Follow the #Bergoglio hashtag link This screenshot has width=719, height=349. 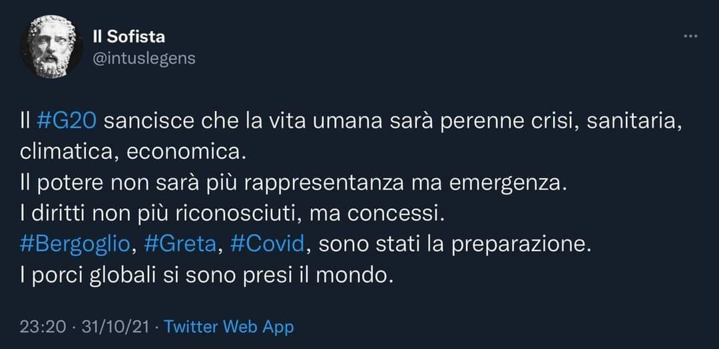point(76,245)
